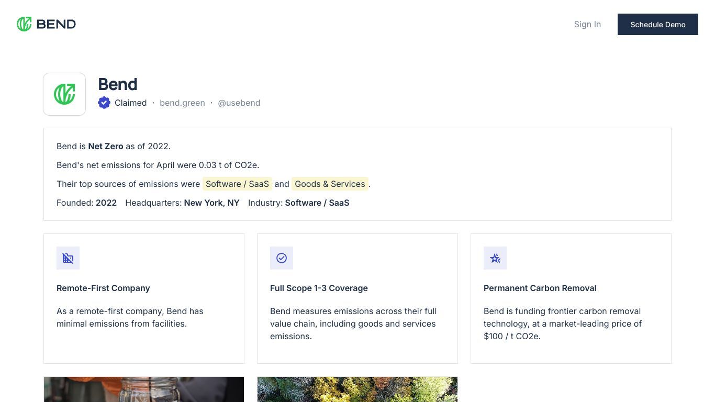Open the aerial forest photo thumbnail
715x402 pixels.
point(357,389)
